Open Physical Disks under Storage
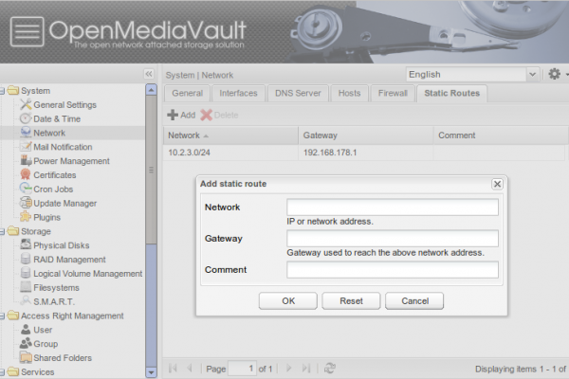The image size is (569, 379). pyautogui.click(x=62, y=245)
